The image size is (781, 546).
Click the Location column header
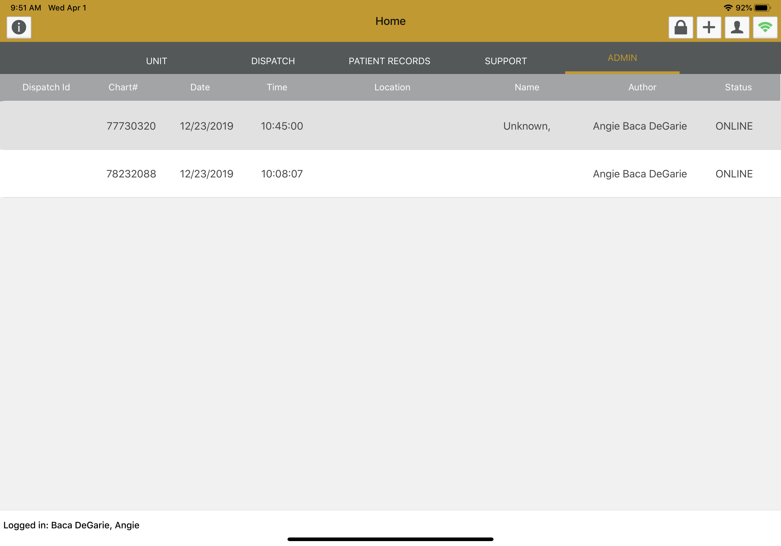point(392,87)
